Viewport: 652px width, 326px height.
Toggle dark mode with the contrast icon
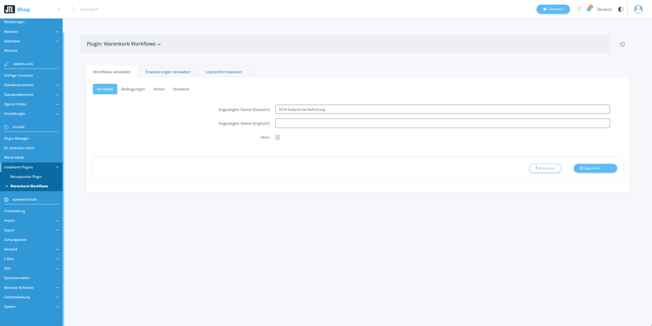(621, 9)
